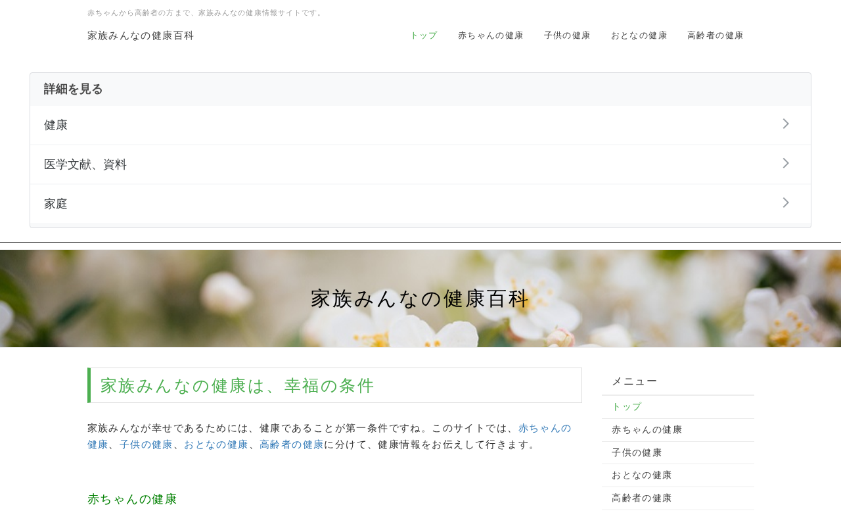Select 子供の健康 in the top navigation
Image resolution: width=841 pixels, height=526 pixels.
coord(567,36)
